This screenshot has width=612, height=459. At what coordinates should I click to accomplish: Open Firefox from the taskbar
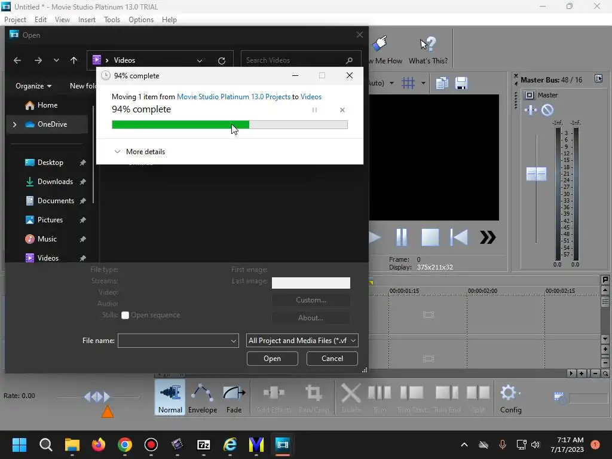click(99, 445)
